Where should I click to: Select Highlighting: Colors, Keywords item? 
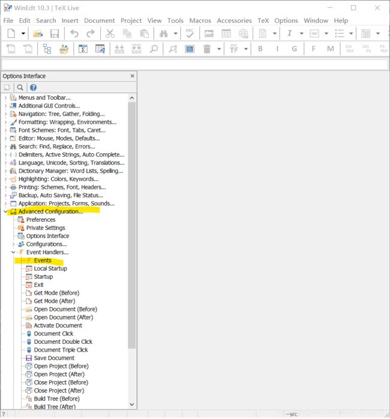[x=58, y=179]
